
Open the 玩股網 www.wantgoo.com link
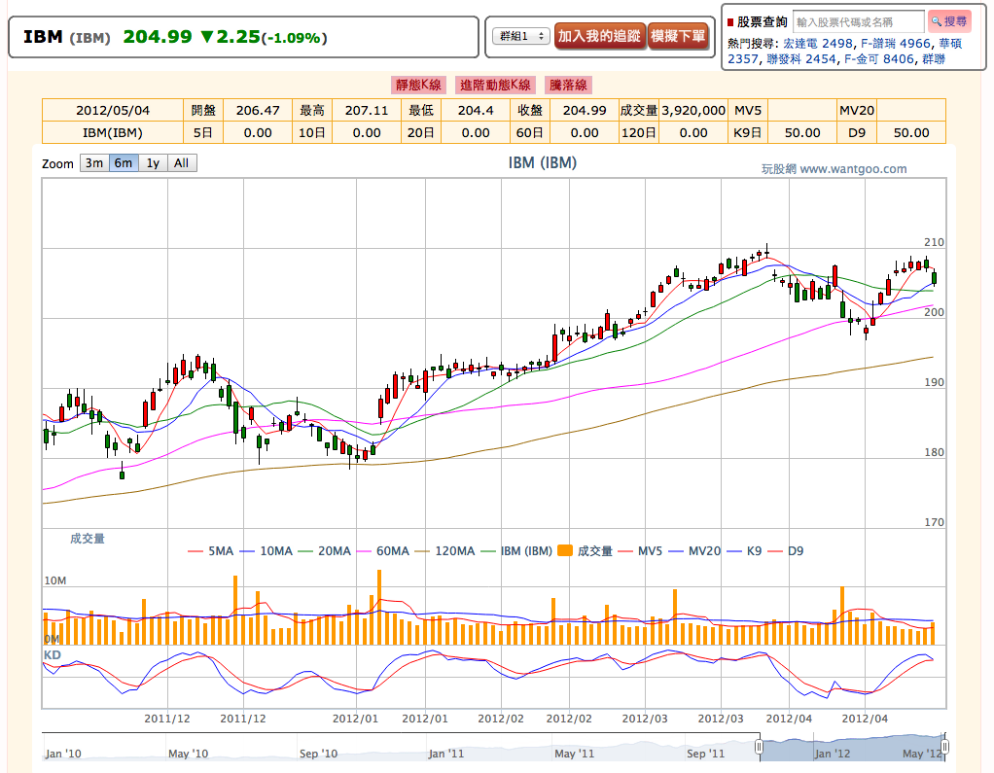[834, 169]
